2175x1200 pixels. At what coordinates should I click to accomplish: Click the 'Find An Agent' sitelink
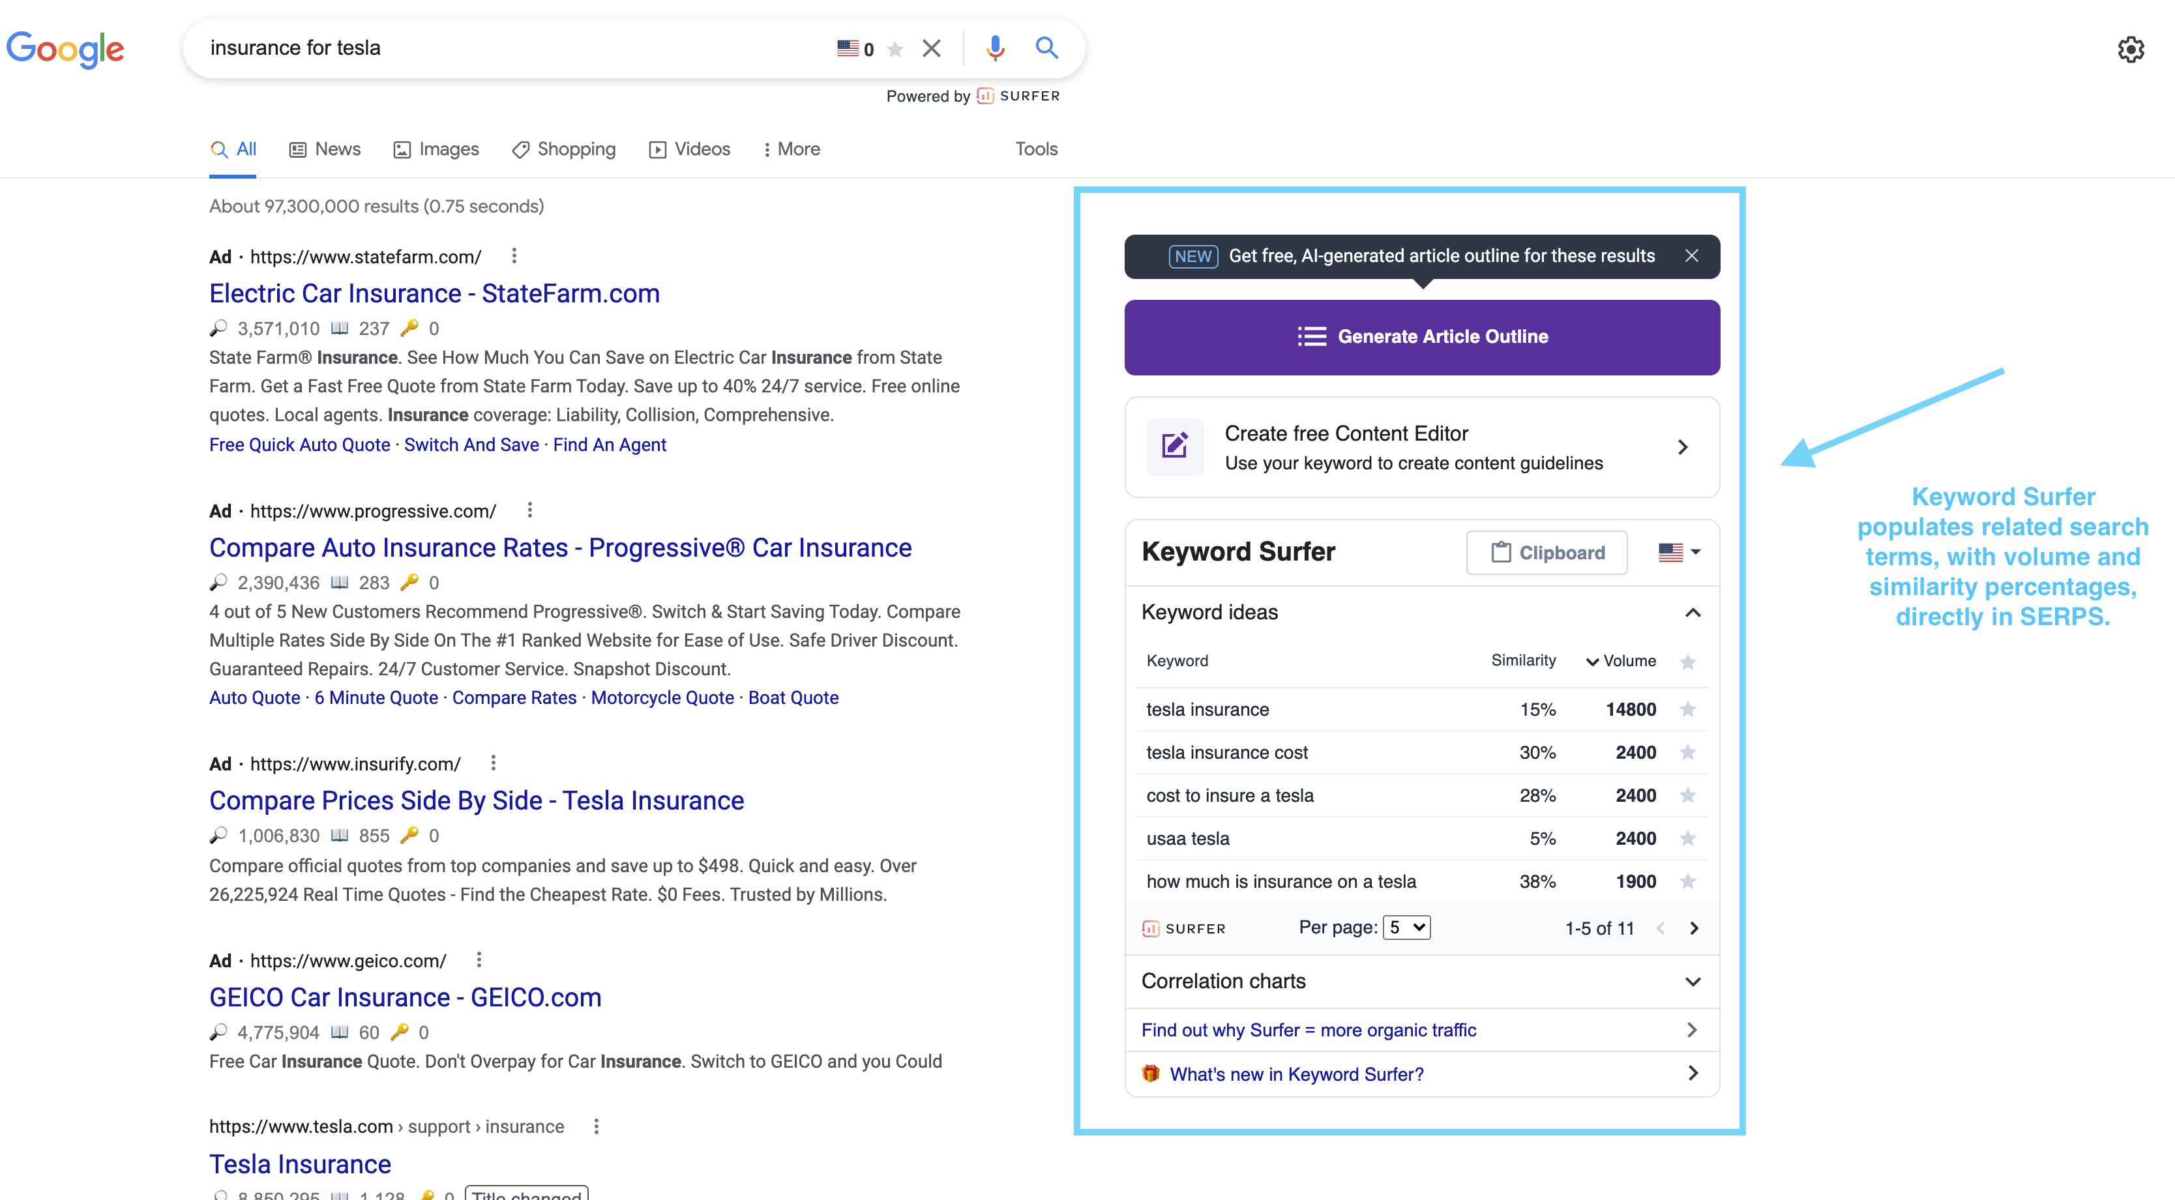[x=610, y=445]
